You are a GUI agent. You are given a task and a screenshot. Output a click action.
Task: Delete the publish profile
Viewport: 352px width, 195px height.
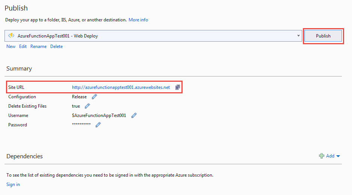click(56, 46)
